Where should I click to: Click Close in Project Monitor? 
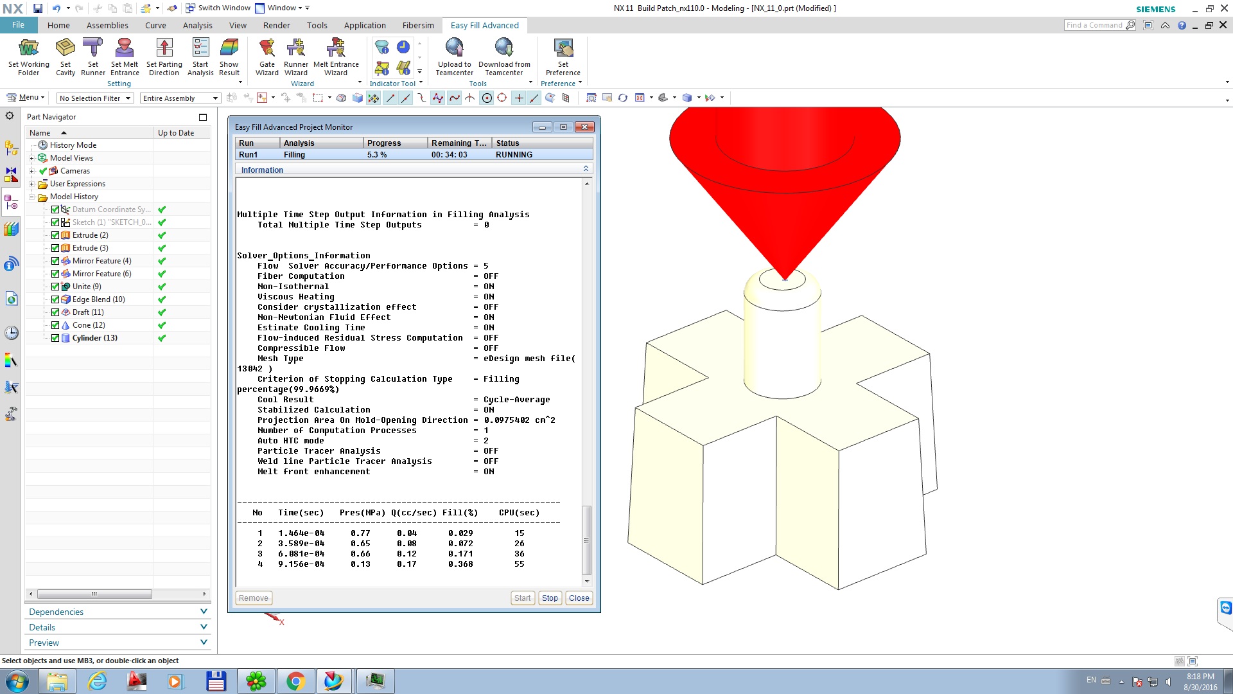tap(579, 598)
